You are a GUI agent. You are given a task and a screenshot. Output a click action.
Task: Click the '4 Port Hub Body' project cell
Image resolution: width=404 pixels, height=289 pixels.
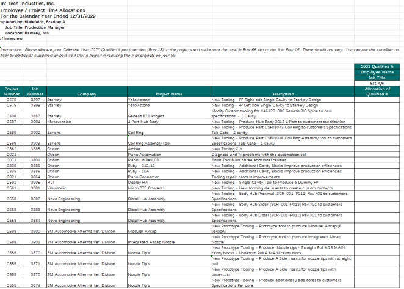169,122
